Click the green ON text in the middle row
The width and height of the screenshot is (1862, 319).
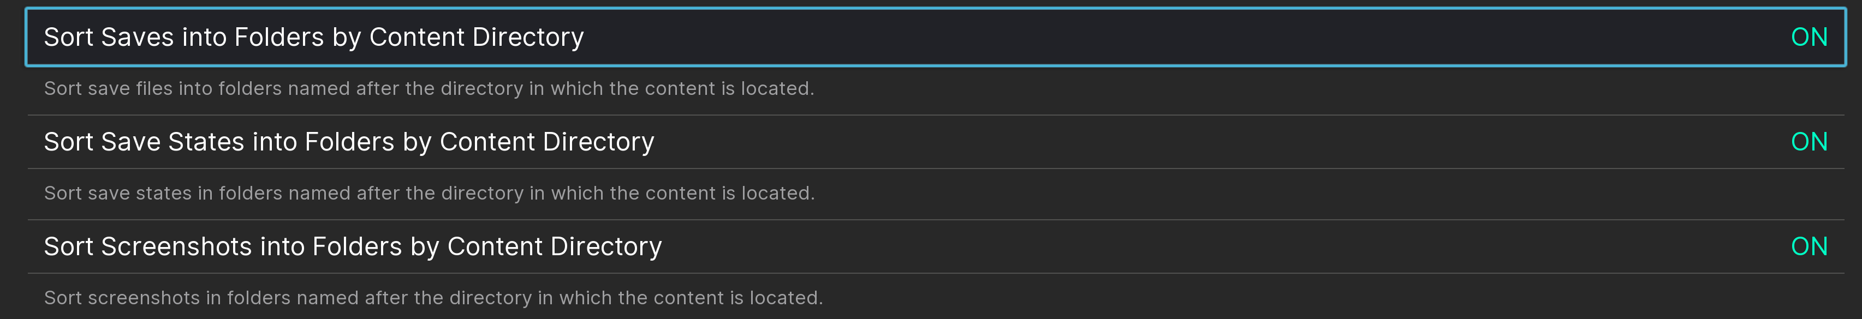1809,141
